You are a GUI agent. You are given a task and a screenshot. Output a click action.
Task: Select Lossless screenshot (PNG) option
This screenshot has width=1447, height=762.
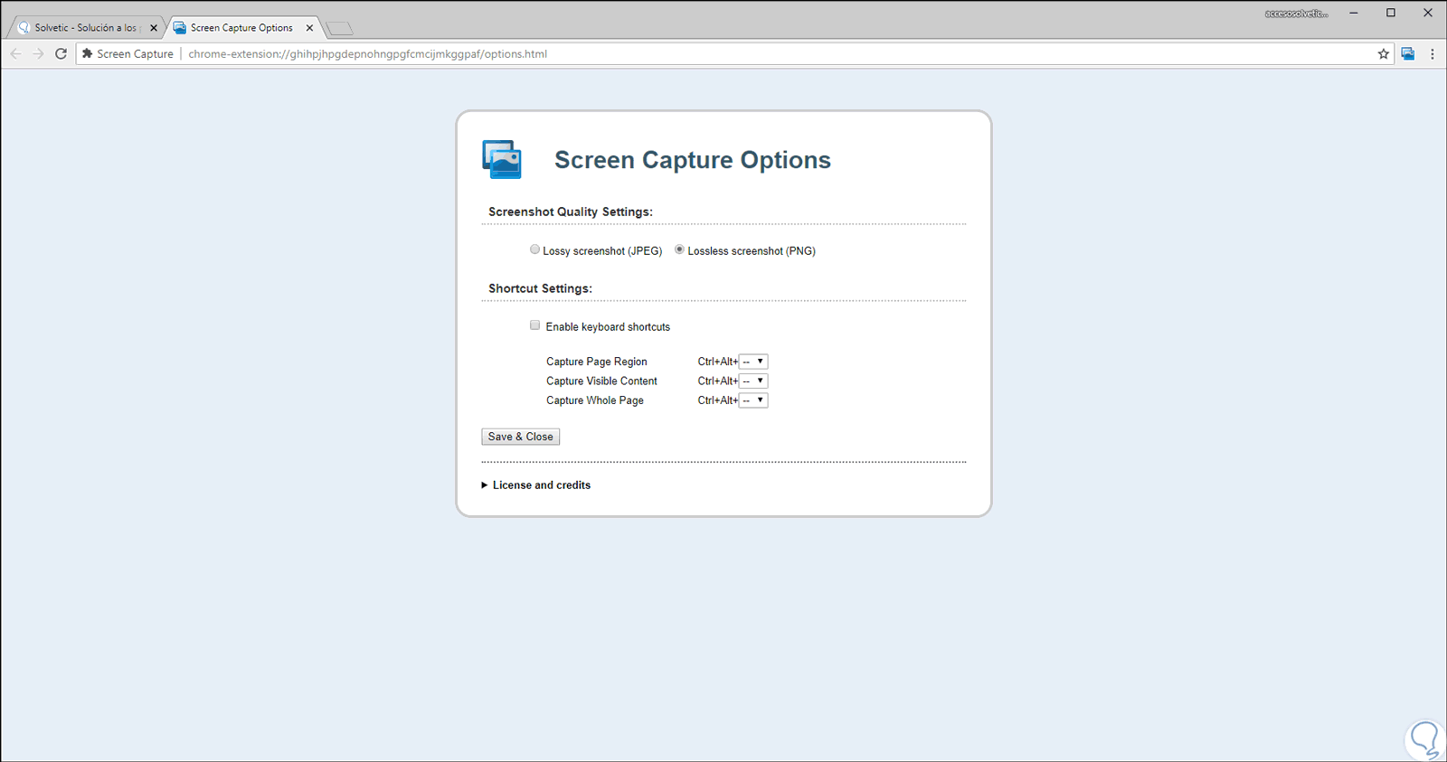[x=679, y=249]
